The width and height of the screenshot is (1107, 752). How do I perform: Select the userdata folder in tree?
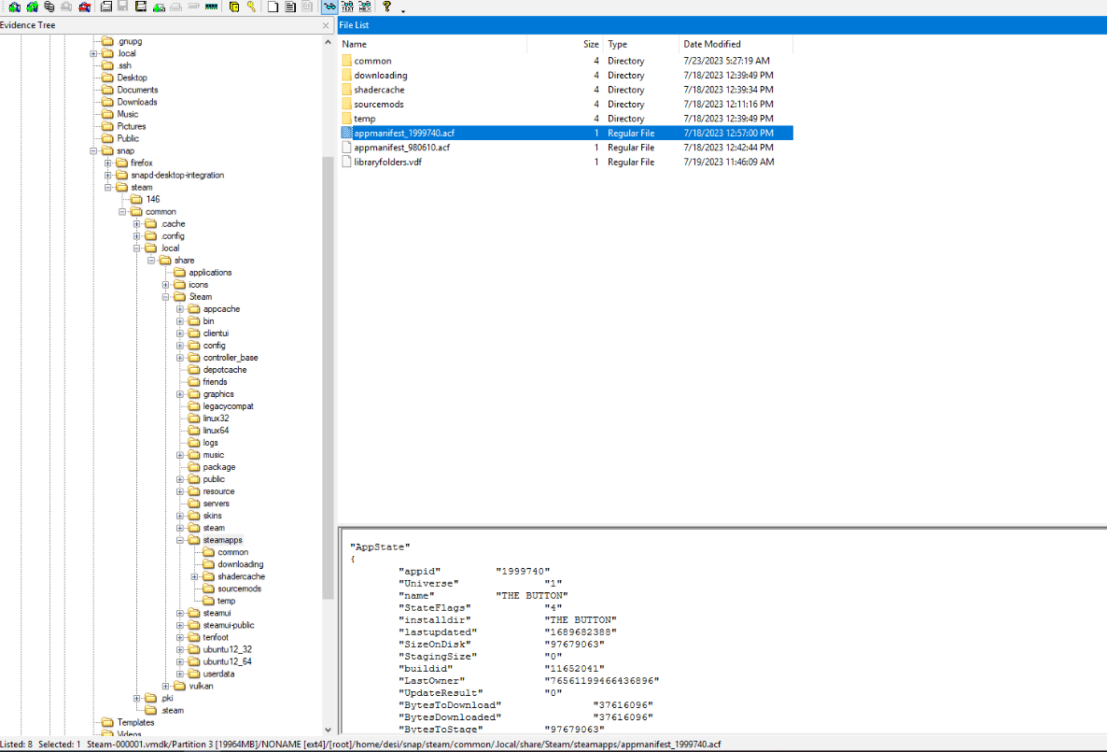click(x=218, y=674)
